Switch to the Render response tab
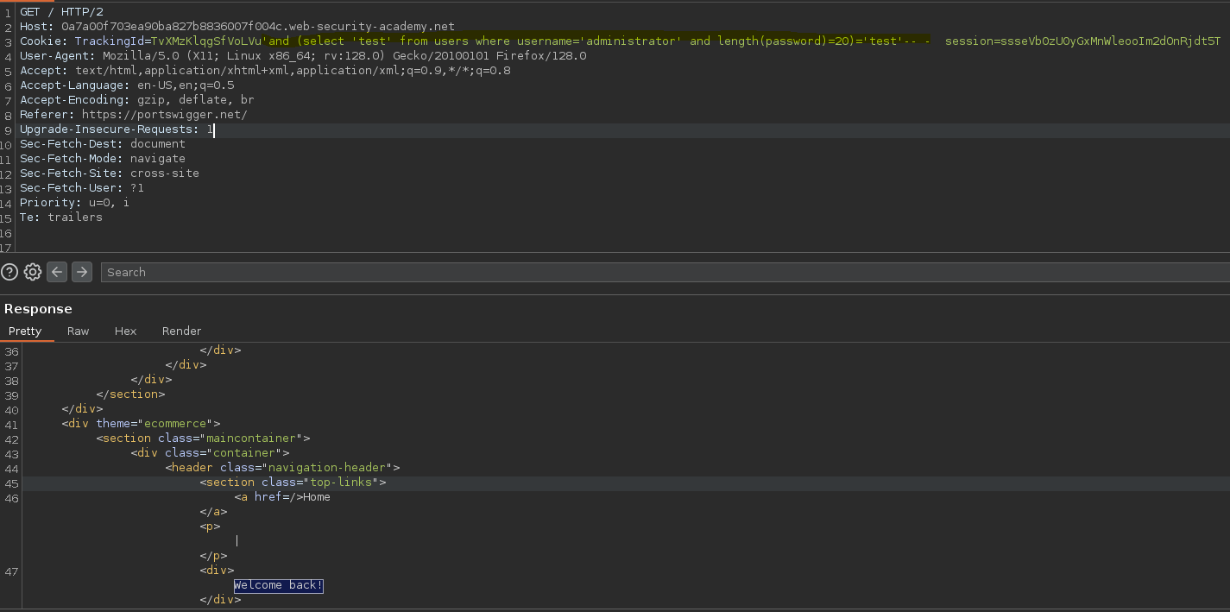 coord(181,331)
